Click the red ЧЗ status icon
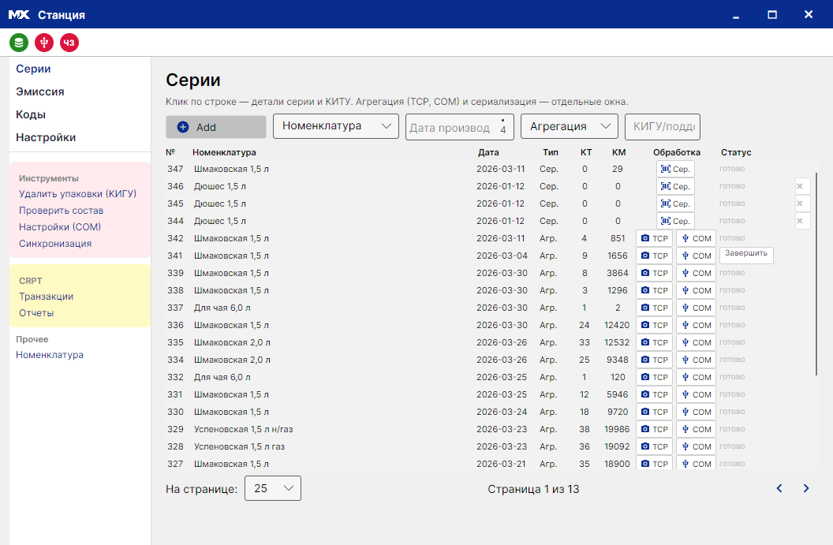 click(69, 43)
